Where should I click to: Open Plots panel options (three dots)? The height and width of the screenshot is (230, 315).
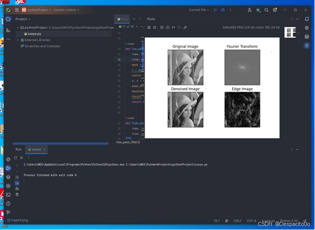292,19
